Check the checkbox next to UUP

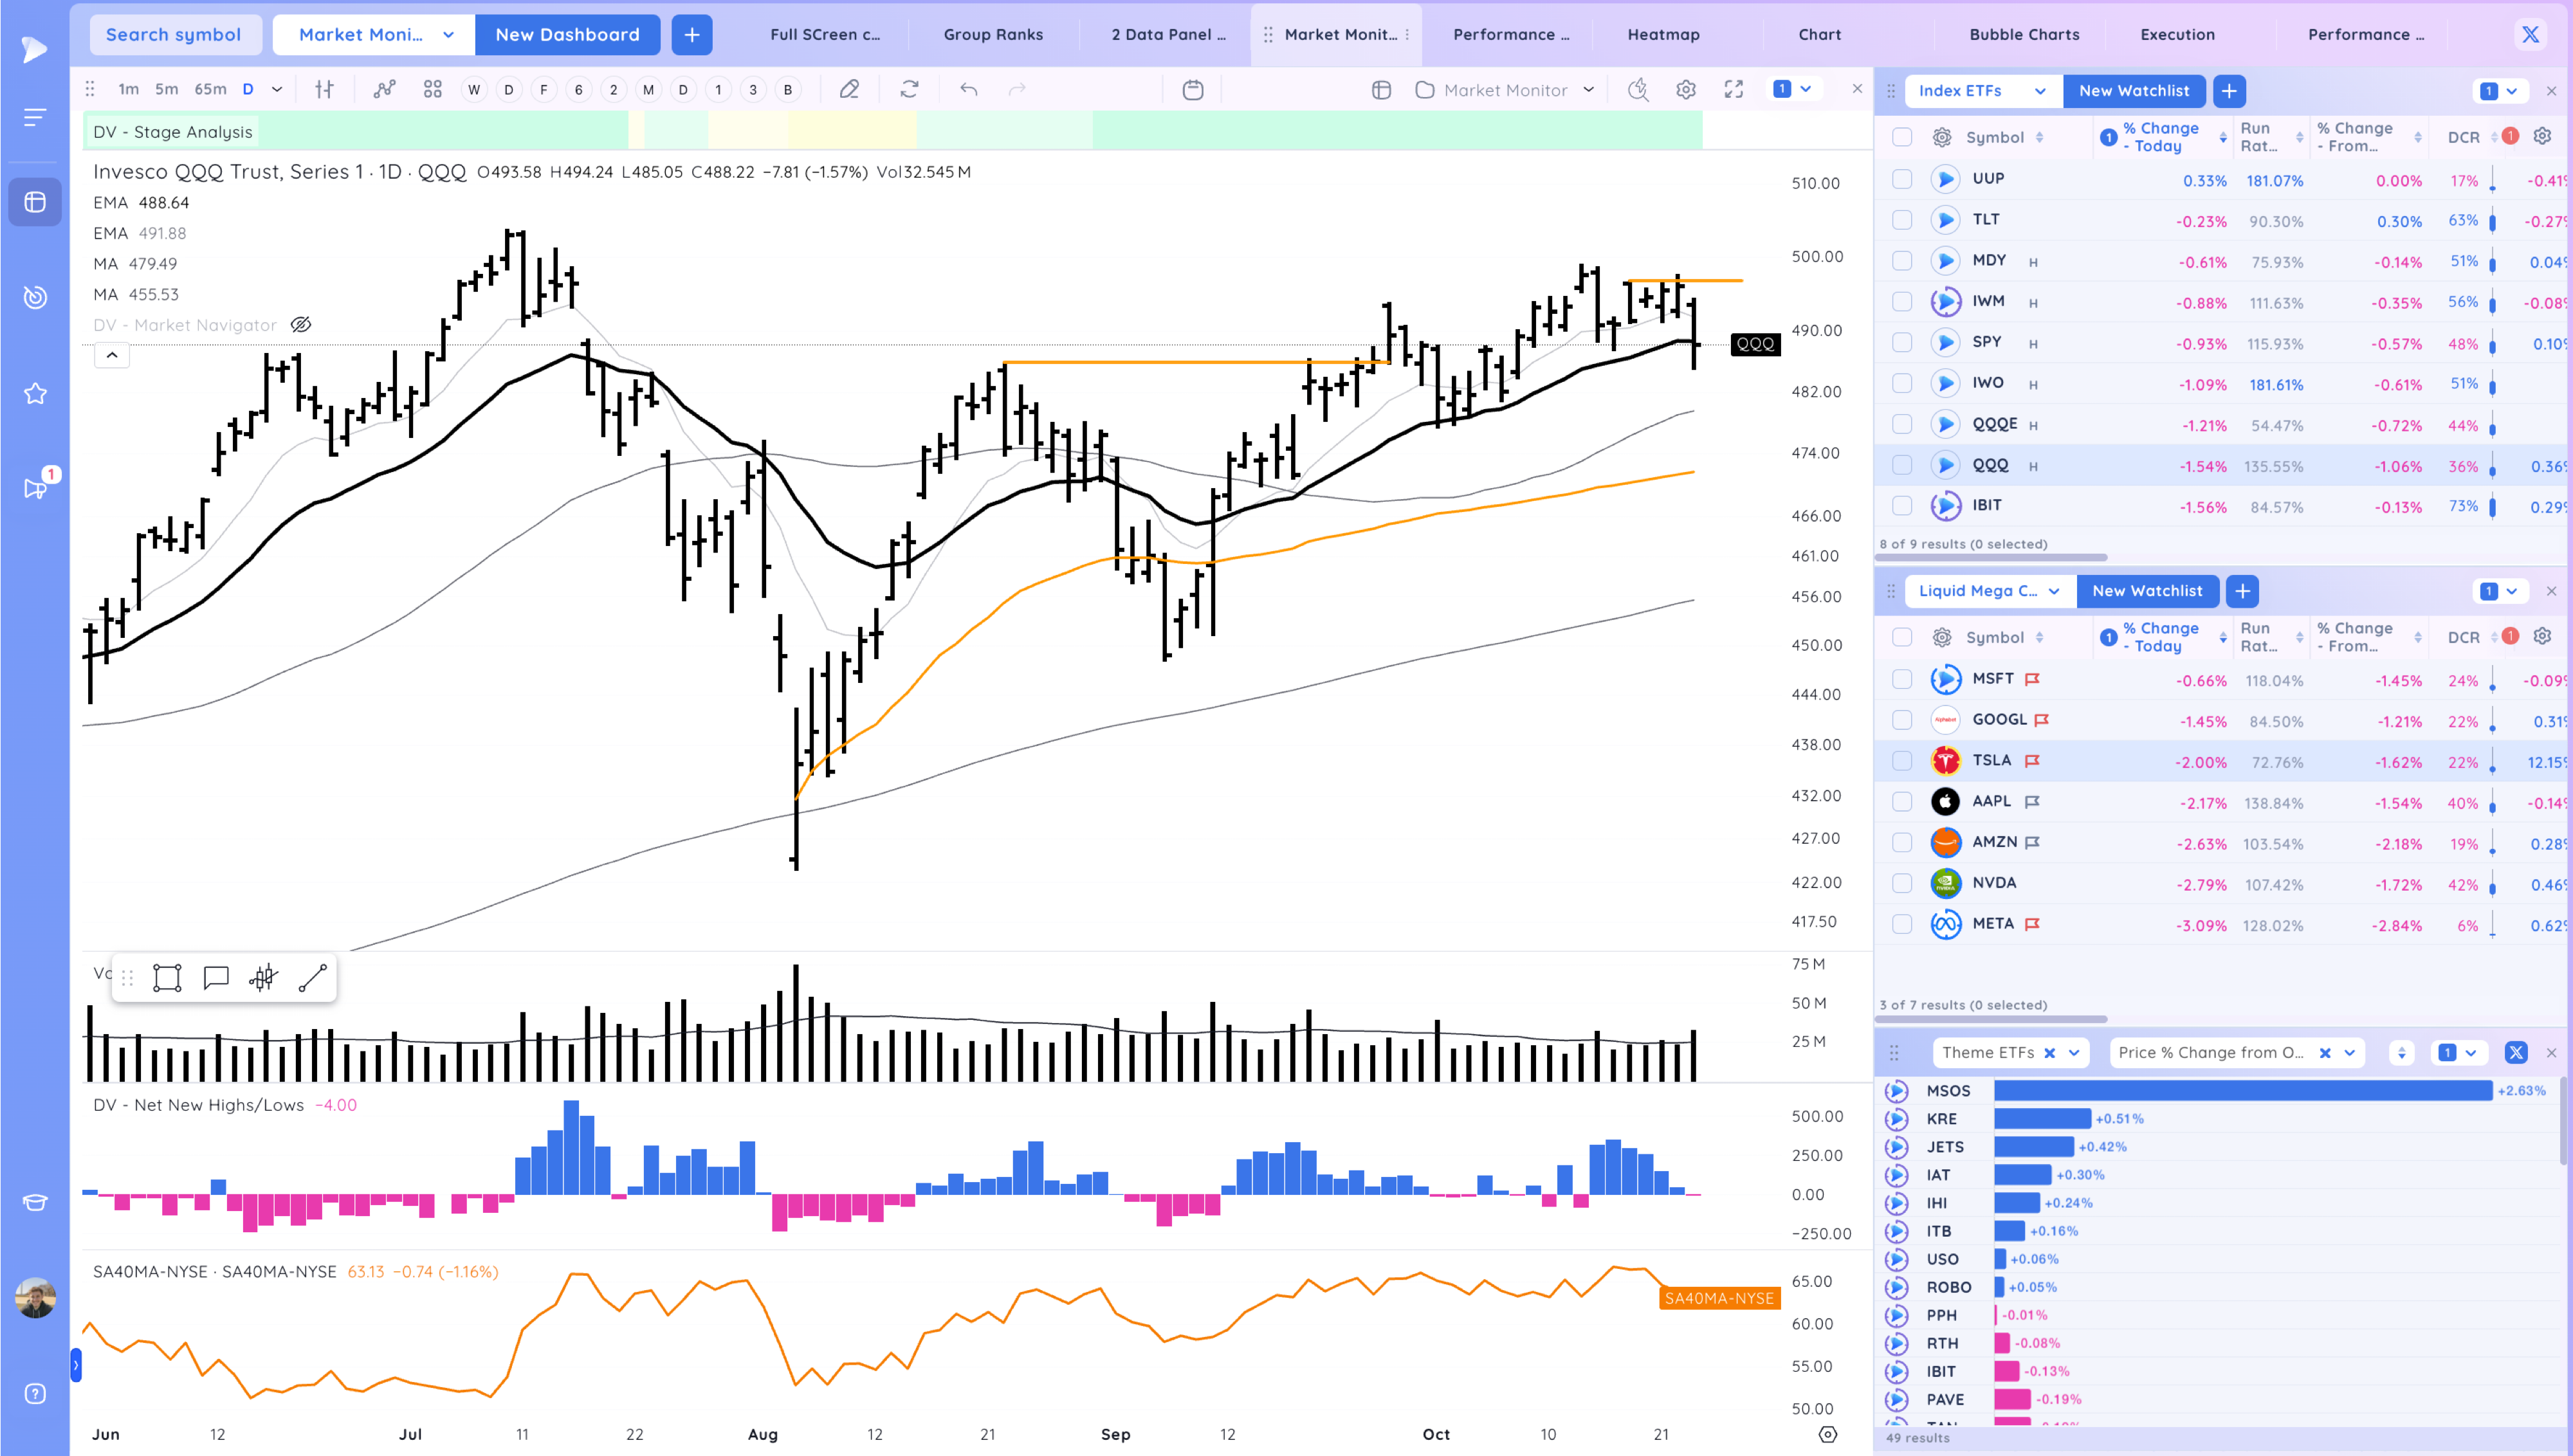1901,178
